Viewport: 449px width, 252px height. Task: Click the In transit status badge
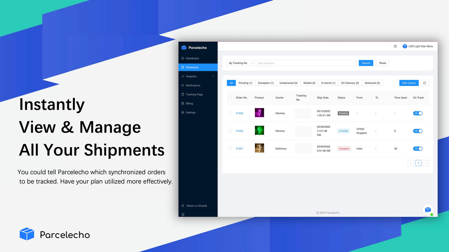[343, 131]
